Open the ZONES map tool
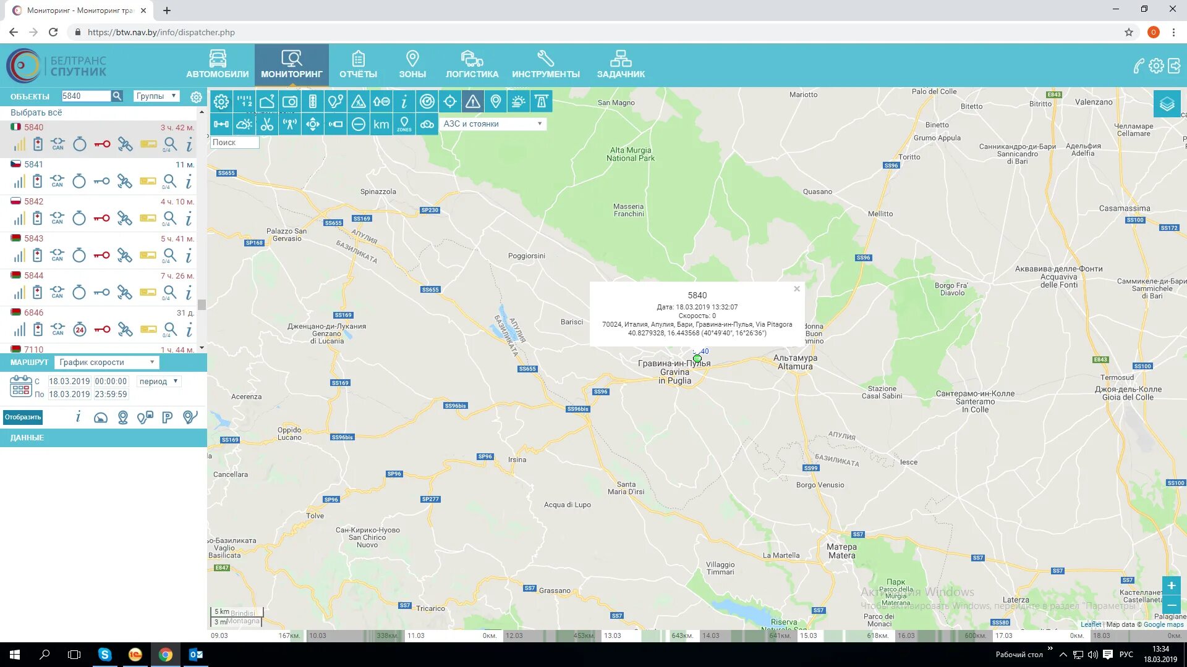The height and width of the screenshot is (667, 1187). click(x=404, y=124)
